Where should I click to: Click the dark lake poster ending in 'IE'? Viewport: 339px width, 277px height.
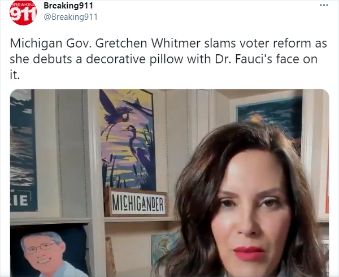24,150
